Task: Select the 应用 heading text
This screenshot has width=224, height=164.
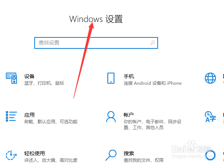Action: point(29,115)
